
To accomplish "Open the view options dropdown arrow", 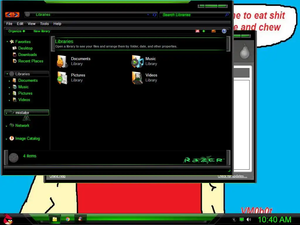I will (x=204, y=31).
